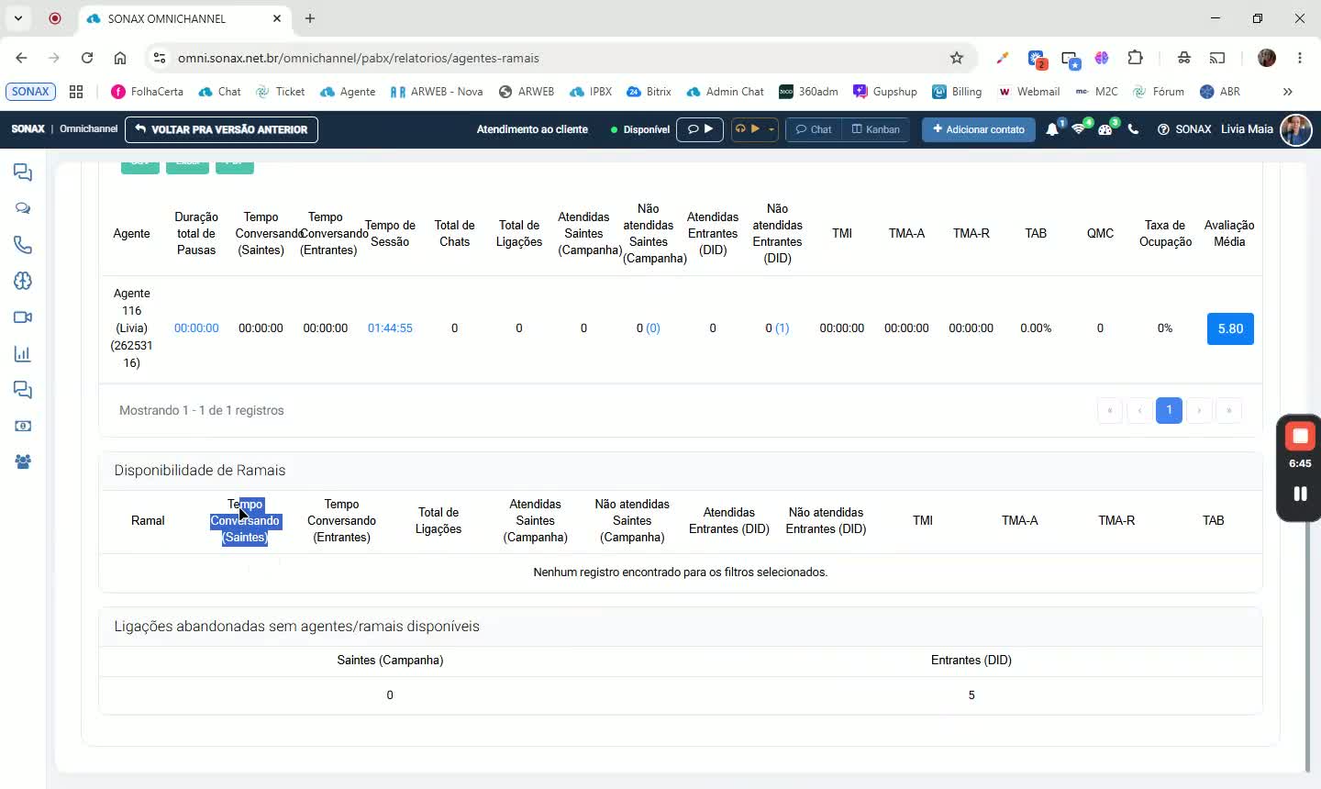Open the users group sidebar icon

[23, 462]
